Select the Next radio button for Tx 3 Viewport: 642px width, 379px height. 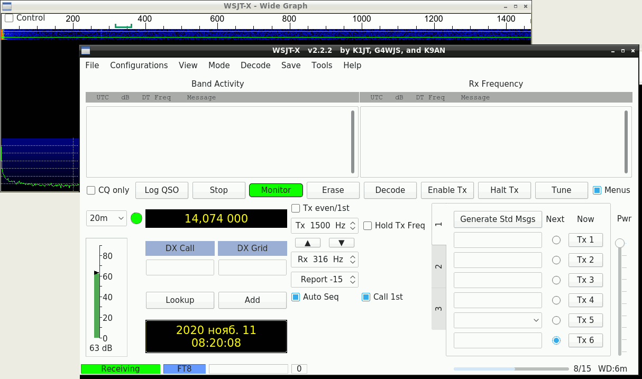[556, 280]
